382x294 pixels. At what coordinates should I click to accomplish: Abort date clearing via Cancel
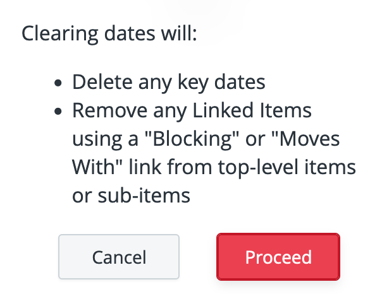point(119,257)
